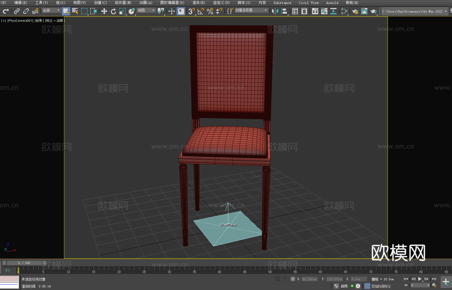Open the Curve Editor

click(x=324, y=11)
